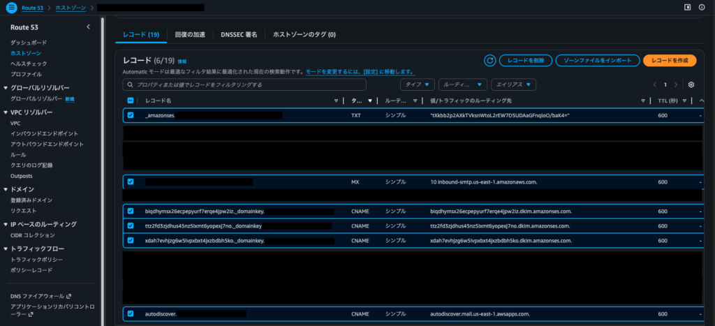This screenshot has height=326, width=715.
Task: Click the split panel icon at top right
Action: pos(687,7)
